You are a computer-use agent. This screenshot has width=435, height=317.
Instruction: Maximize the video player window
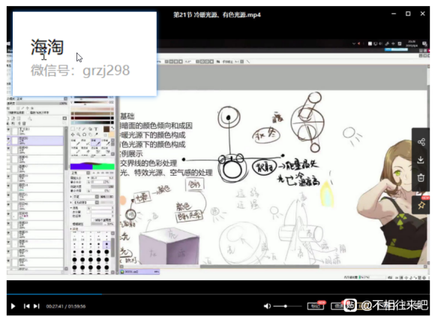[x=408, y=14]
